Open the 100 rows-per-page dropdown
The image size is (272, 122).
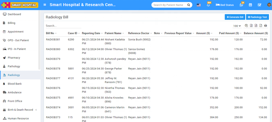pyautogui.click(x=237, y=26)
